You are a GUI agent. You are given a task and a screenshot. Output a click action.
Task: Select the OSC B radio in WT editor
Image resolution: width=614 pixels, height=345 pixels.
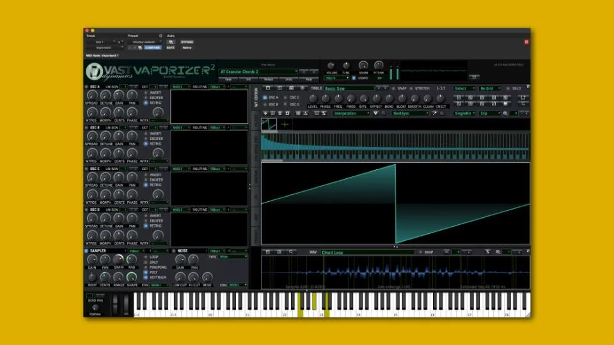click(265, 104)
